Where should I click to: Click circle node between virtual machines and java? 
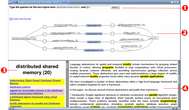[x=112, y=34]
